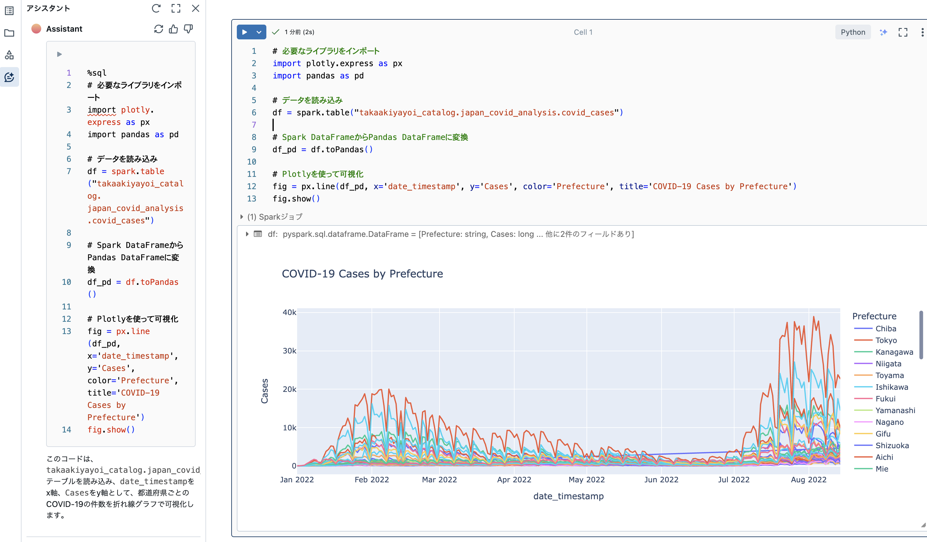Screen dimensions: 927x542
Task: Run Cell 1 with the play button
Action: (x=245, y=32)
